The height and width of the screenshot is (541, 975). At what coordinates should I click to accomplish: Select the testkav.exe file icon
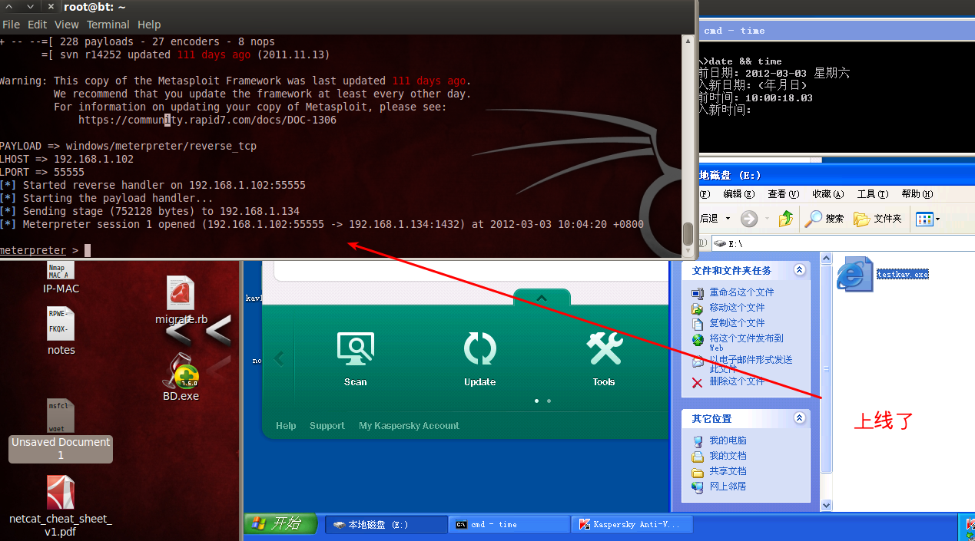[855, 274]
